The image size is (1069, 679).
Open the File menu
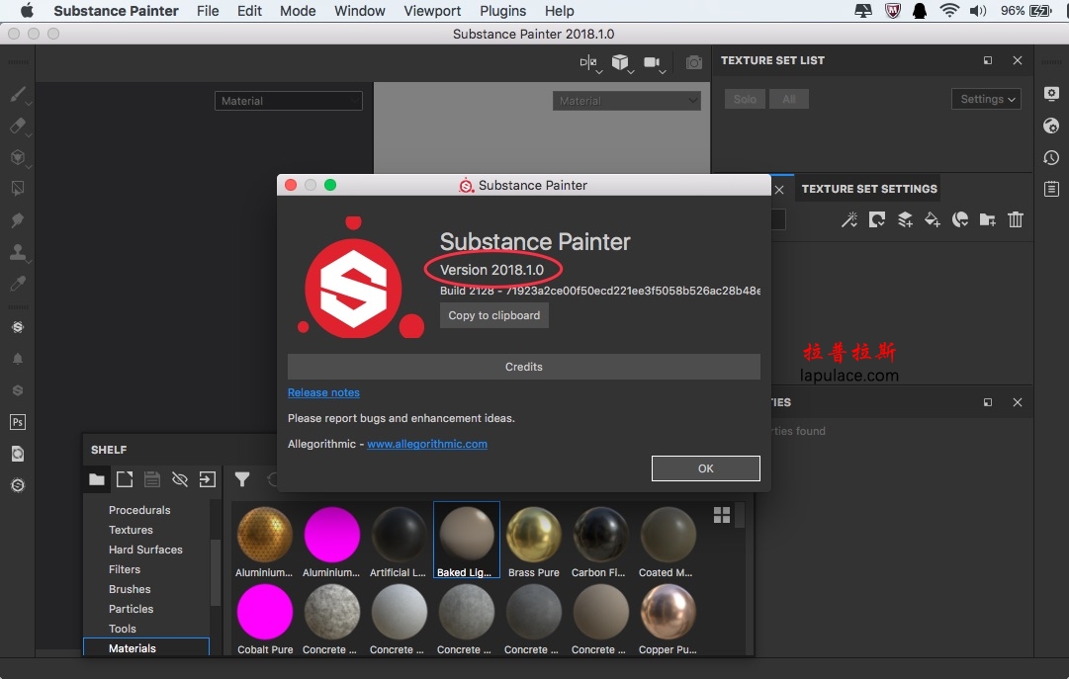[208, 11]
